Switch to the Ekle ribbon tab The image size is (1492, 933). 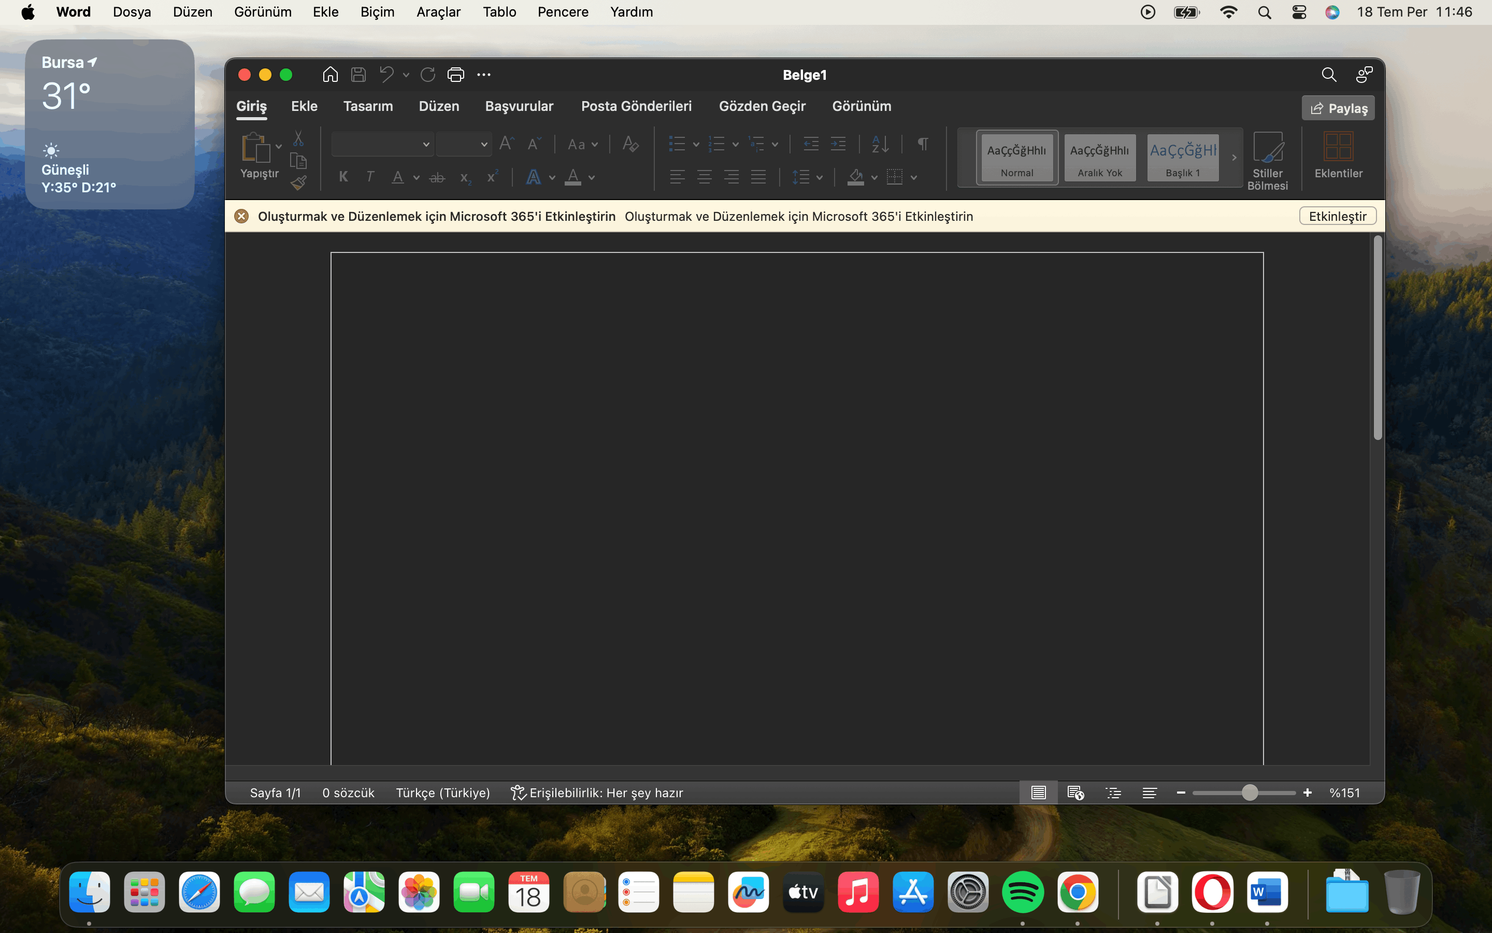(304, 106)
